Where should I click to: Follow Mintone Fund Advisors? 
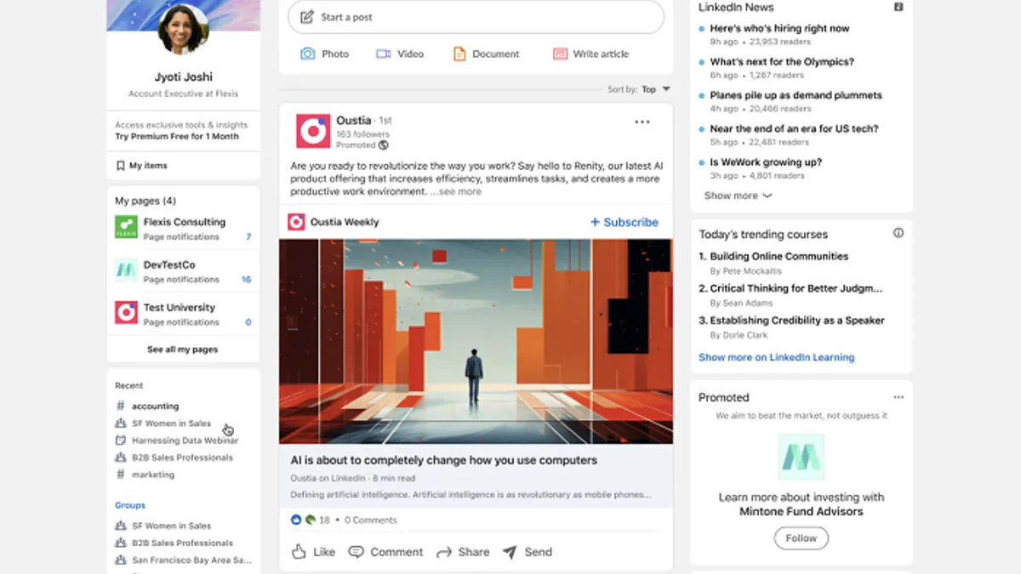pos(801,538)
